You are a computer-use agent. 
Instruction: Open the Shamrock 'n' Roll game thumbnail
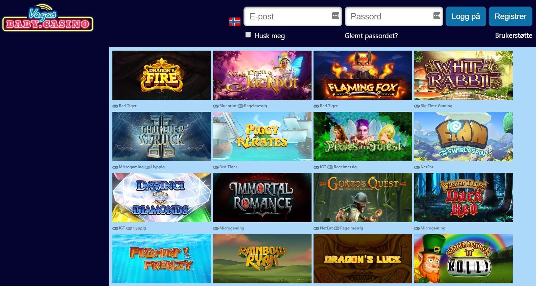click(463, 259)
